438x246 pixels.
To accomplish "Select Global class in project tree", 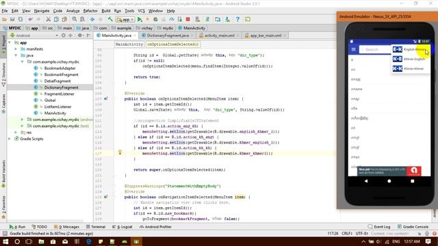I will click(x=50, y=100).
